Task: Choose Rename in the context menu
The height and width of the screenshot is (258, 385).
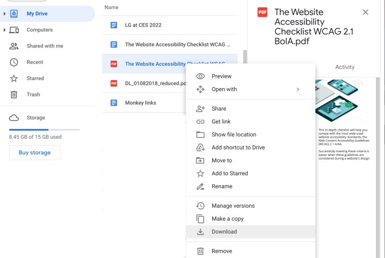Action: (x=250, y=186)
